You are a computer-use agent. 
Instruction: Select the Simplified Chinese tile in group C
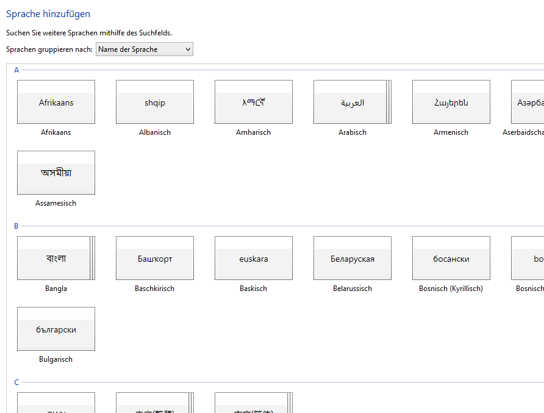point(253,404)
